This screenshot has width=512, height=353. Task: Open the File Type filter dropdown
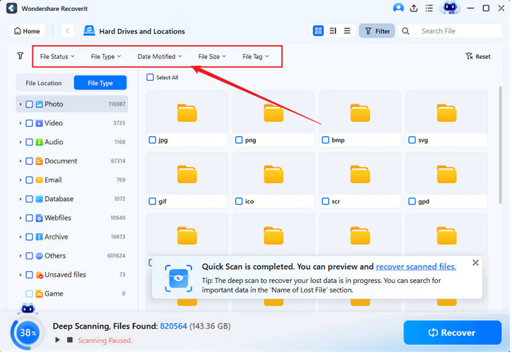point(106,56)
